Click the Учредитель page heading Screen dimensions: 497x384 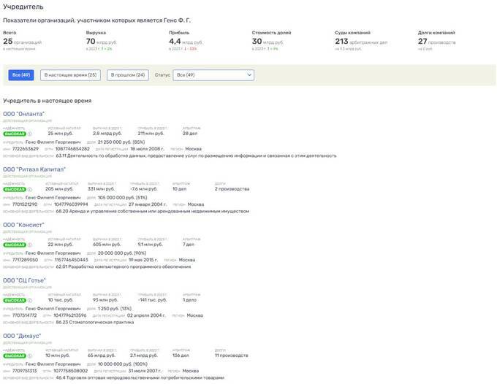23,7
